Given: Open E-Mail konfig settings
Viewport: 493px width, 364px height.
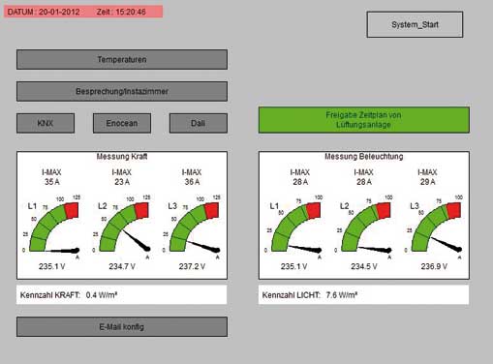Looking at the screenshot, I should (x=122, y=326).
